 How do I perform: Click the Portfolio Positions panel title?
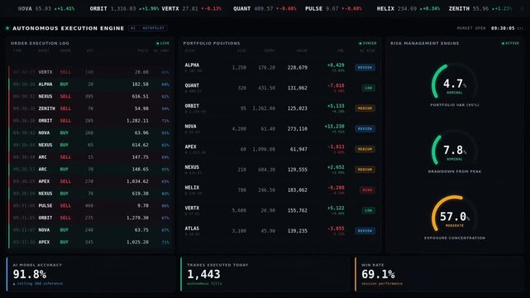[x=212, y=43]
